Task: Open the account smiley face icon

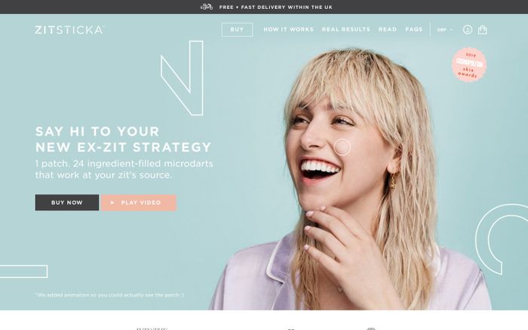Action: (x=467, y=29)
